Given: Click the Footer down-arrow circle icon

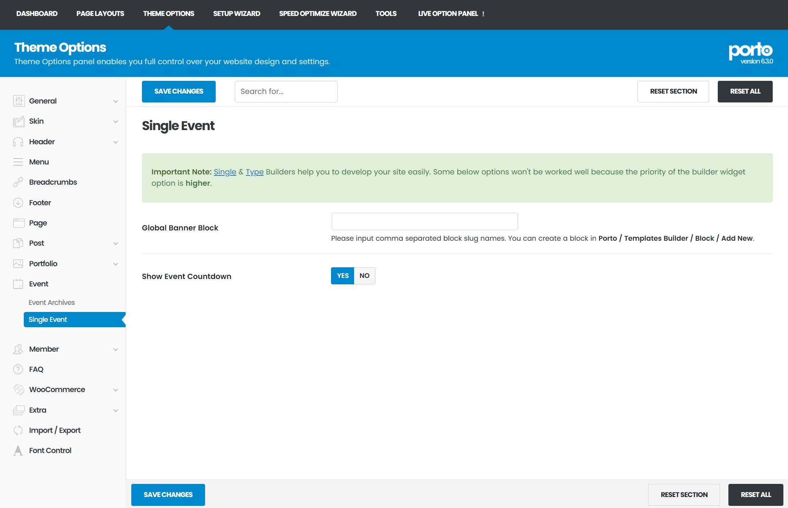Looking at the screenshot, I should coord(18,203).
